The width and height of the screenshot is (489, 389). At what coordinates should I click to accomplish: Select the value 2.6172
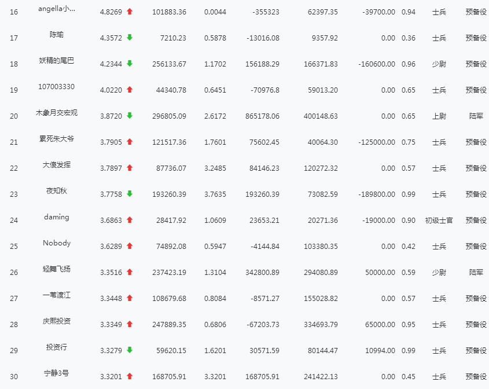tap(215, 116)
